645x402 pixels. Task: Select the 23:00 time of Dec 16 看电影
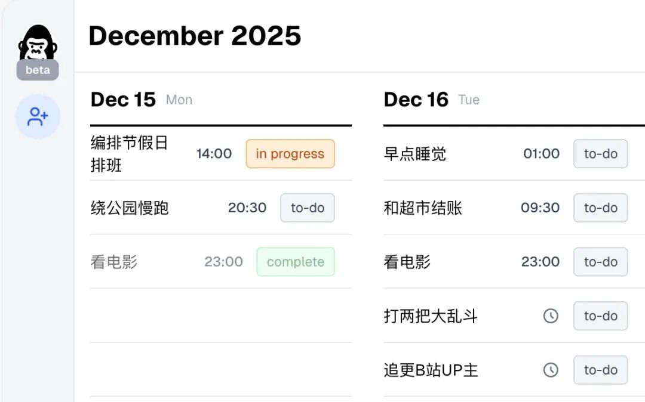tap(540, 262)
